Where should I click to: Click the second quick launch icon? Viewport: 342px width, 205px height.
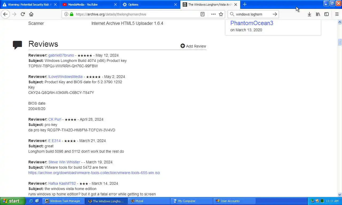pos(37,201)
